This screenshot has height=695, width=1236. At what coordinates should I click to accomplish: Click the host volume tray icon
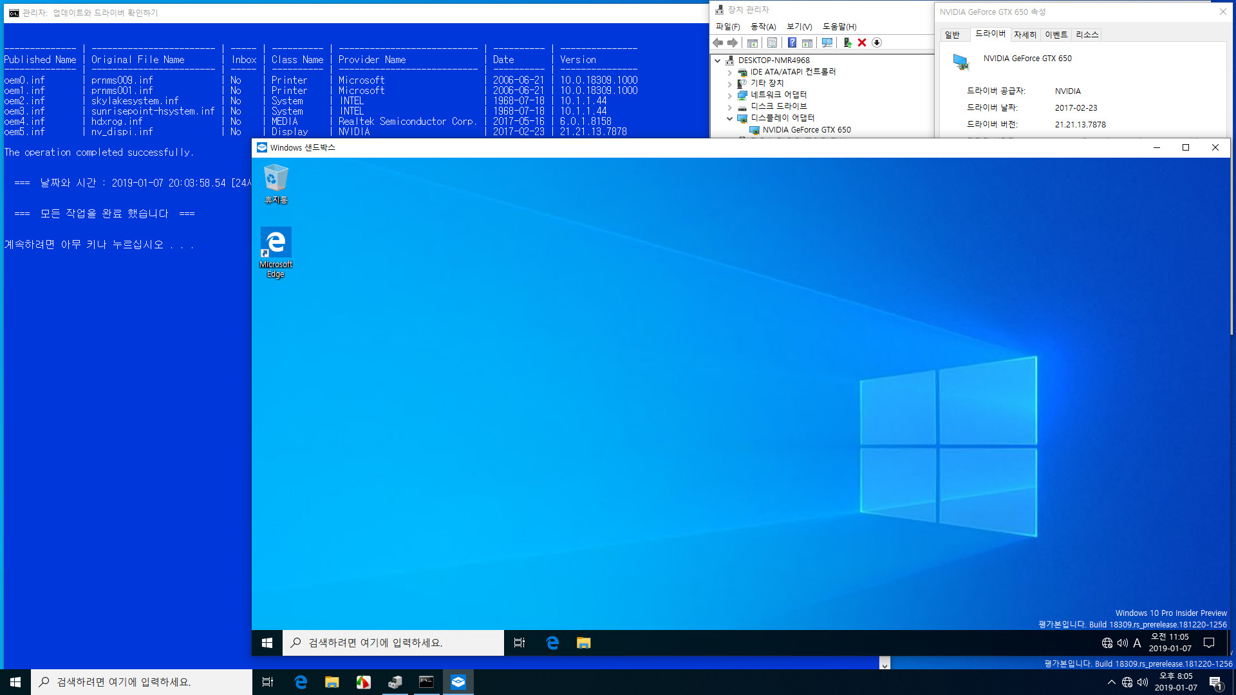[x=1143, y=682]
